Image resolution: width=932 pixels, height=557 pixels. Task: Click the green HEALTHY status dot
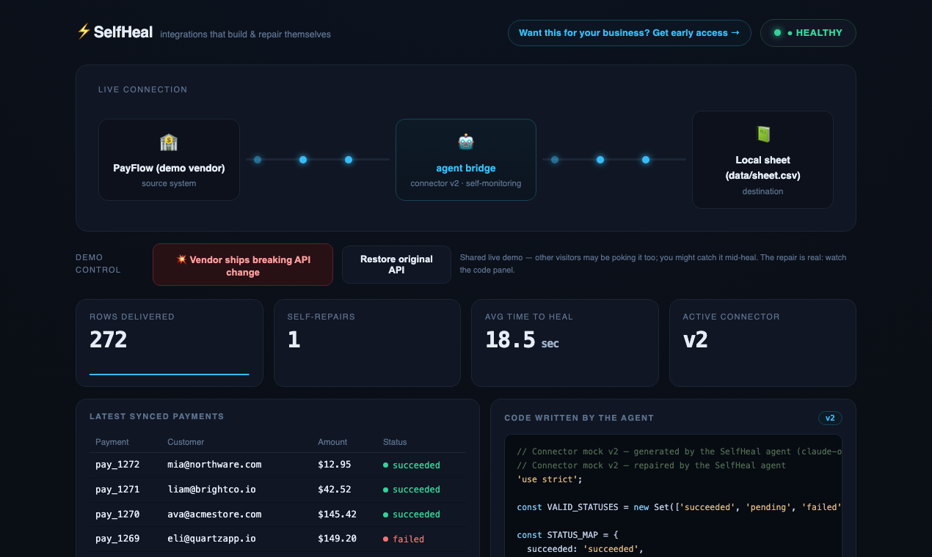pos(777,33)
